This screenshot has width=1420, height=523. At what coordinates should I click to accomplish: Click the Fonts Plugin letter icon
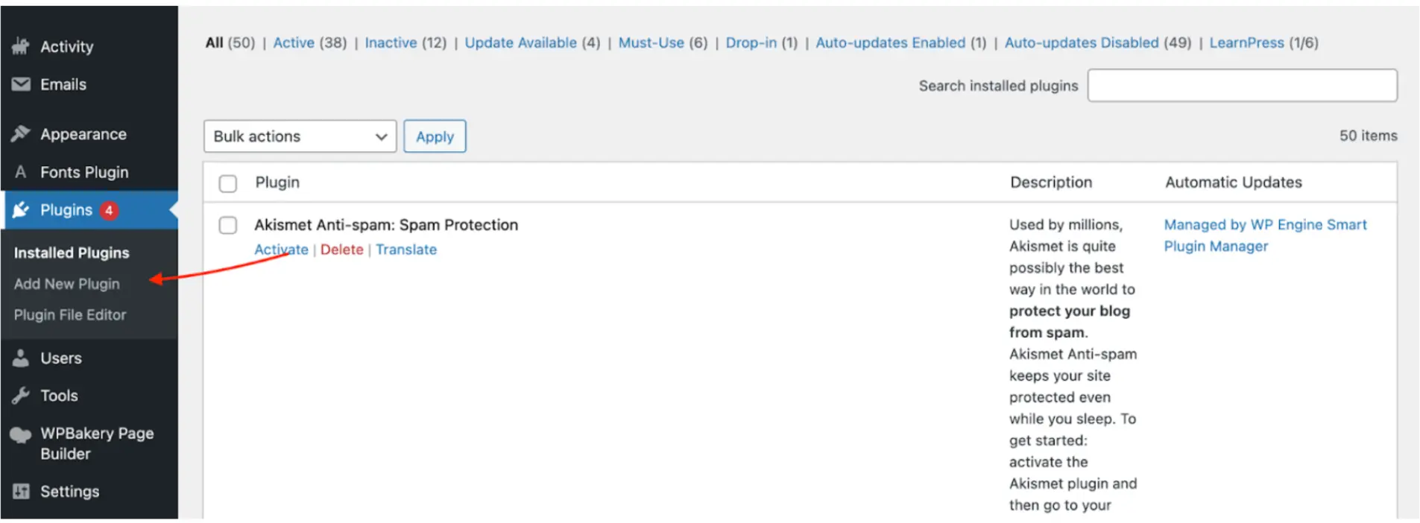pos(21,172)
